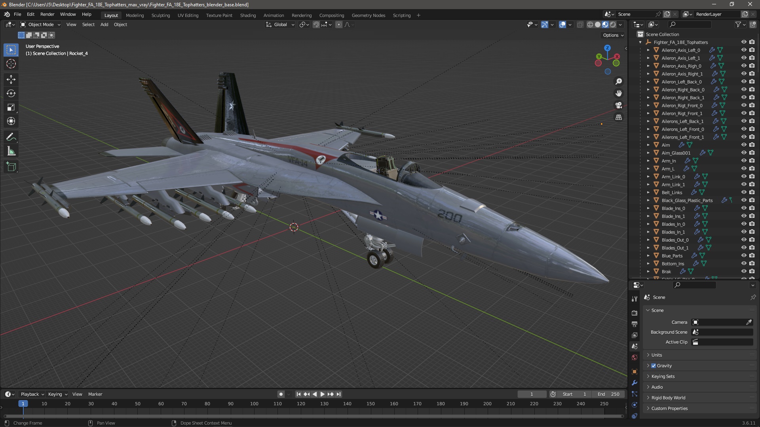Click the camera eyedropper icon
The width and height of the screenshot is (760, 427).
(x=749, y=322)
